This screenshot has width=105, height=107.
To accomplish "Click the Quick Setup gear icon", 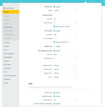I will pos(4,8).
